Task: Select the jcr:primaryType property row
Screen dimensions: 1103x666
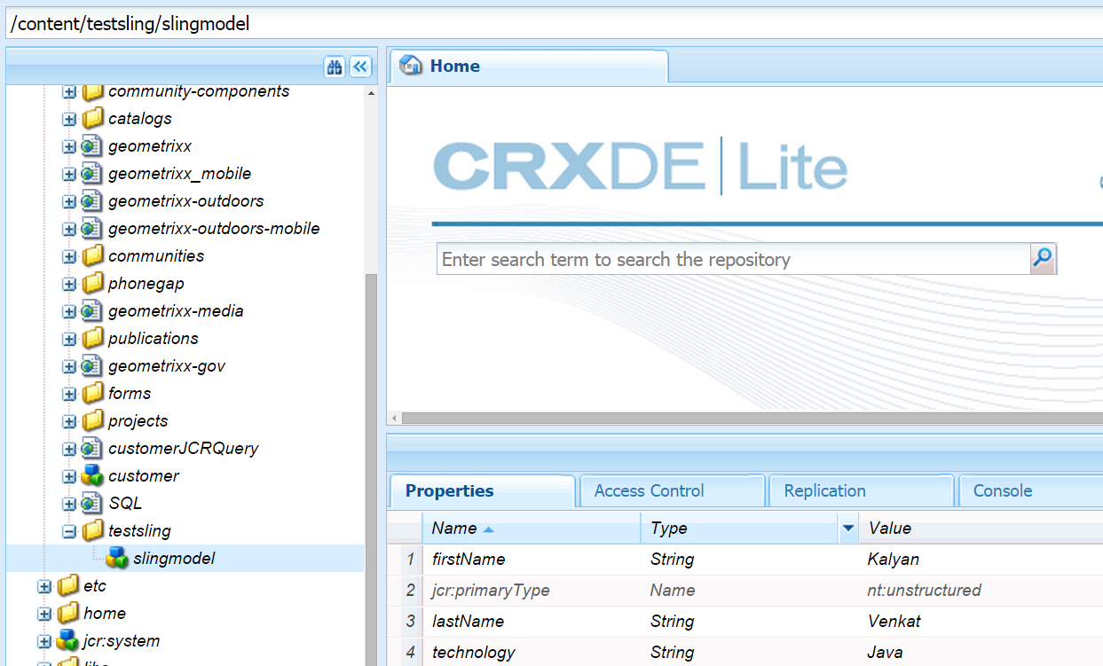Action: [745, 591]
